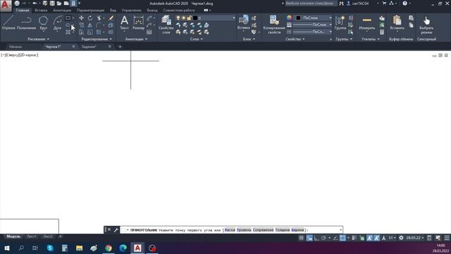Choose the Уровень command option
This screenshot has width=451, height=254.
coord(244,230)
